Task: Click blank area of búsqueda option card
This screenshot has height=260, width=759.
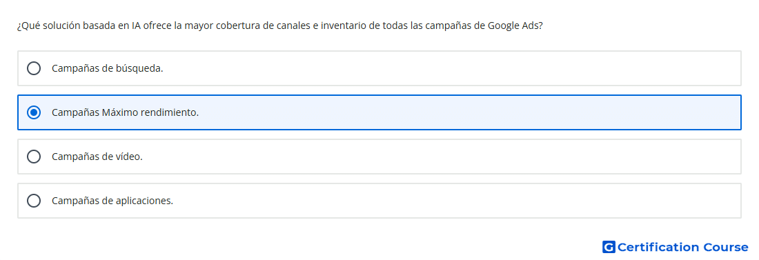Action: point(450,68)
